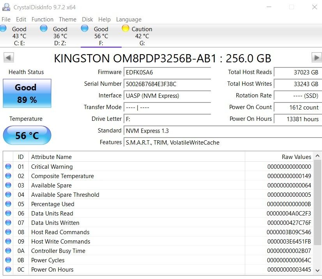Click Rotation Rate value ---- (SSD)
The image size is (322, 279).
pos(298,96)
